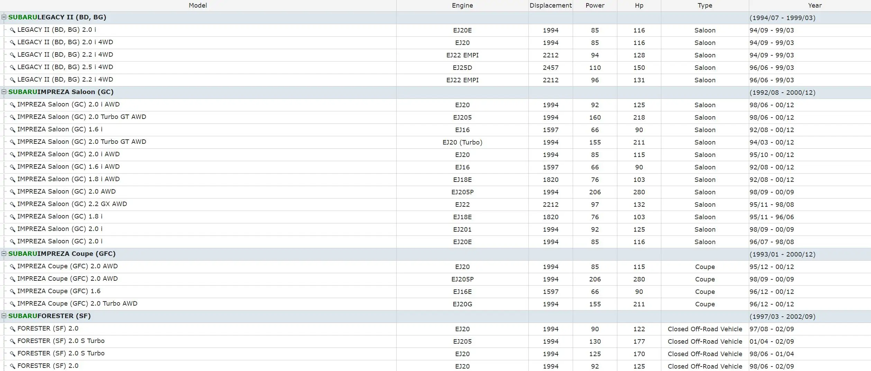Select model name LEGACY II (BD, BG) 2.5 i 4WD
This screenshot has width=871, height=371.
(65, 67)
